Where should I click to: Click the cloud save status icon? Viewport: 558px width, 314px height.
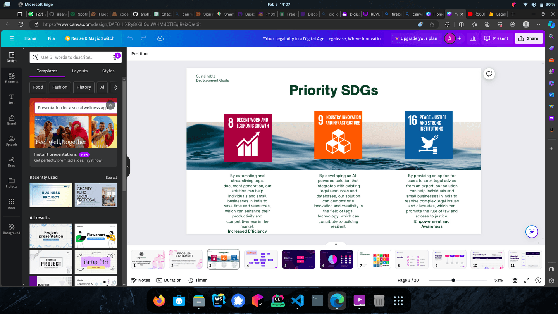pos(160,38)
